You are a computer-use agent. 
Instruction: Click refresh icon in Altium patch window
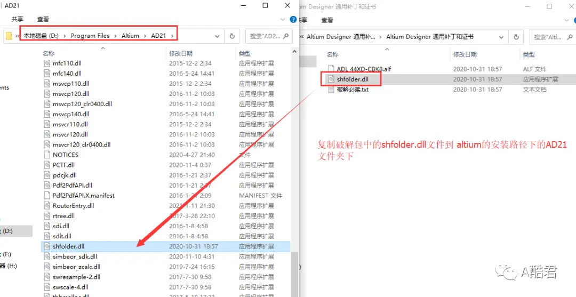(x=516, y=37)
